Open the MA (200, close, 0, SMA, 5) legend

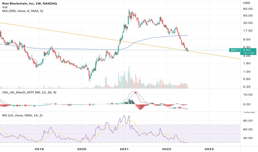[x=23, y=11]
